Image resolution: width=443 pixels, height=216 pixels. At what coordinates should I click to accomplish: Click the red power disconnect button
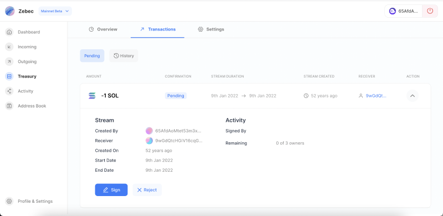pyautogui.click(x=430, y=11)
